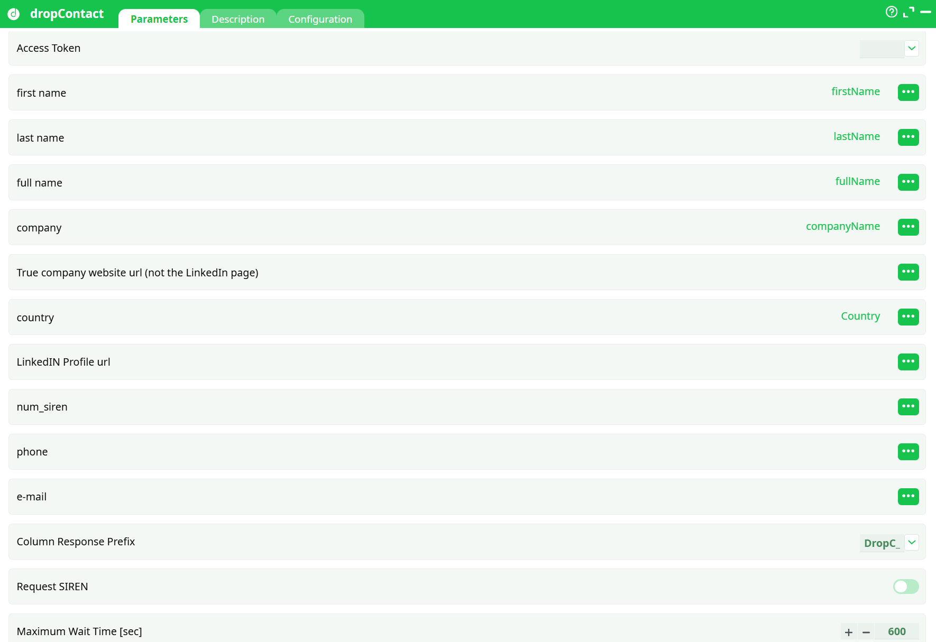Select the Maximum Wait Time value field
The image size is (936, 642).
pos(896,631)
